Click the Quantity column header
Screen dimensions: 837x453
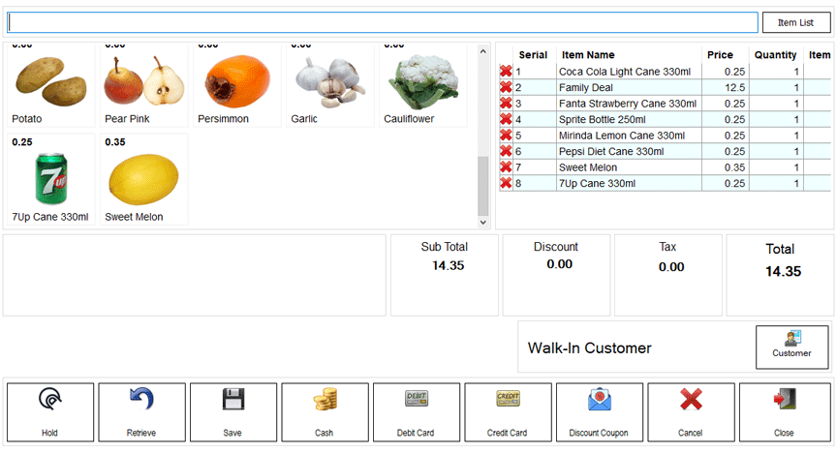click(775, 55)
